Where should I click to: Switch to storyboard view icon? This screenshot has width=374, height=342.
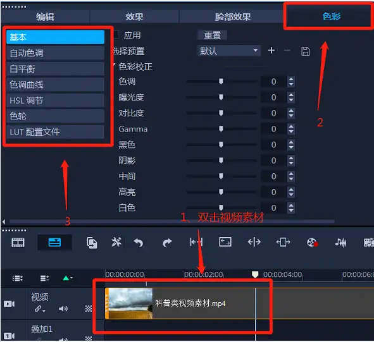pyautogui.click(x=18, y=243)
